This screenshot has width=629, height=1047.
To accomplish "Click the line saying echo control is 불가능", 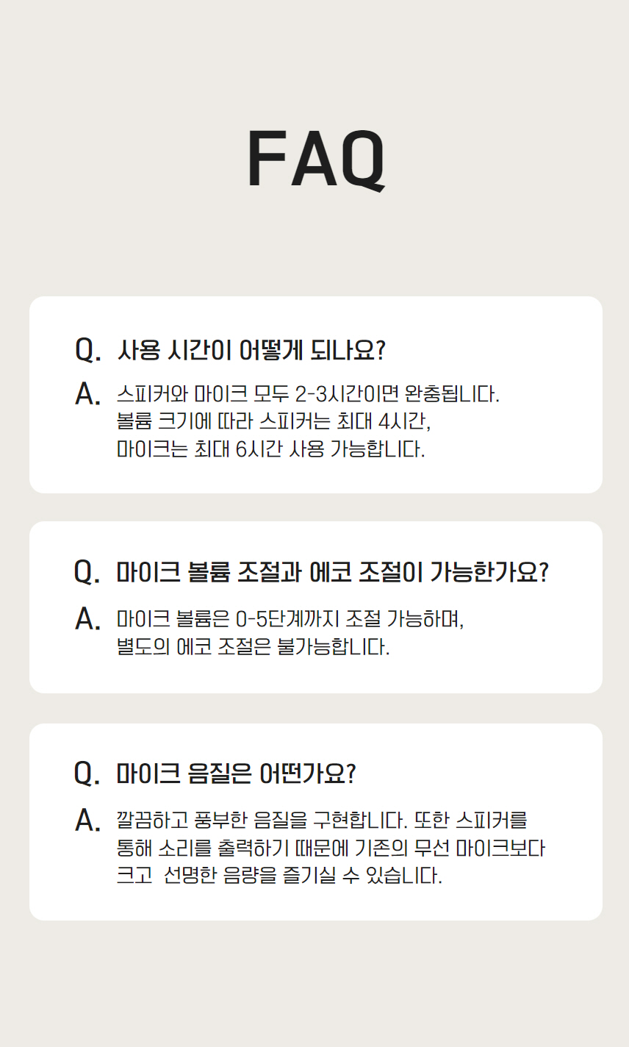I will [254, 646].
